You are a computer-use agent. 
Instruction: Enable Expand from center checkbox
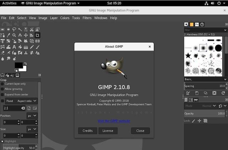coord(2,94)
